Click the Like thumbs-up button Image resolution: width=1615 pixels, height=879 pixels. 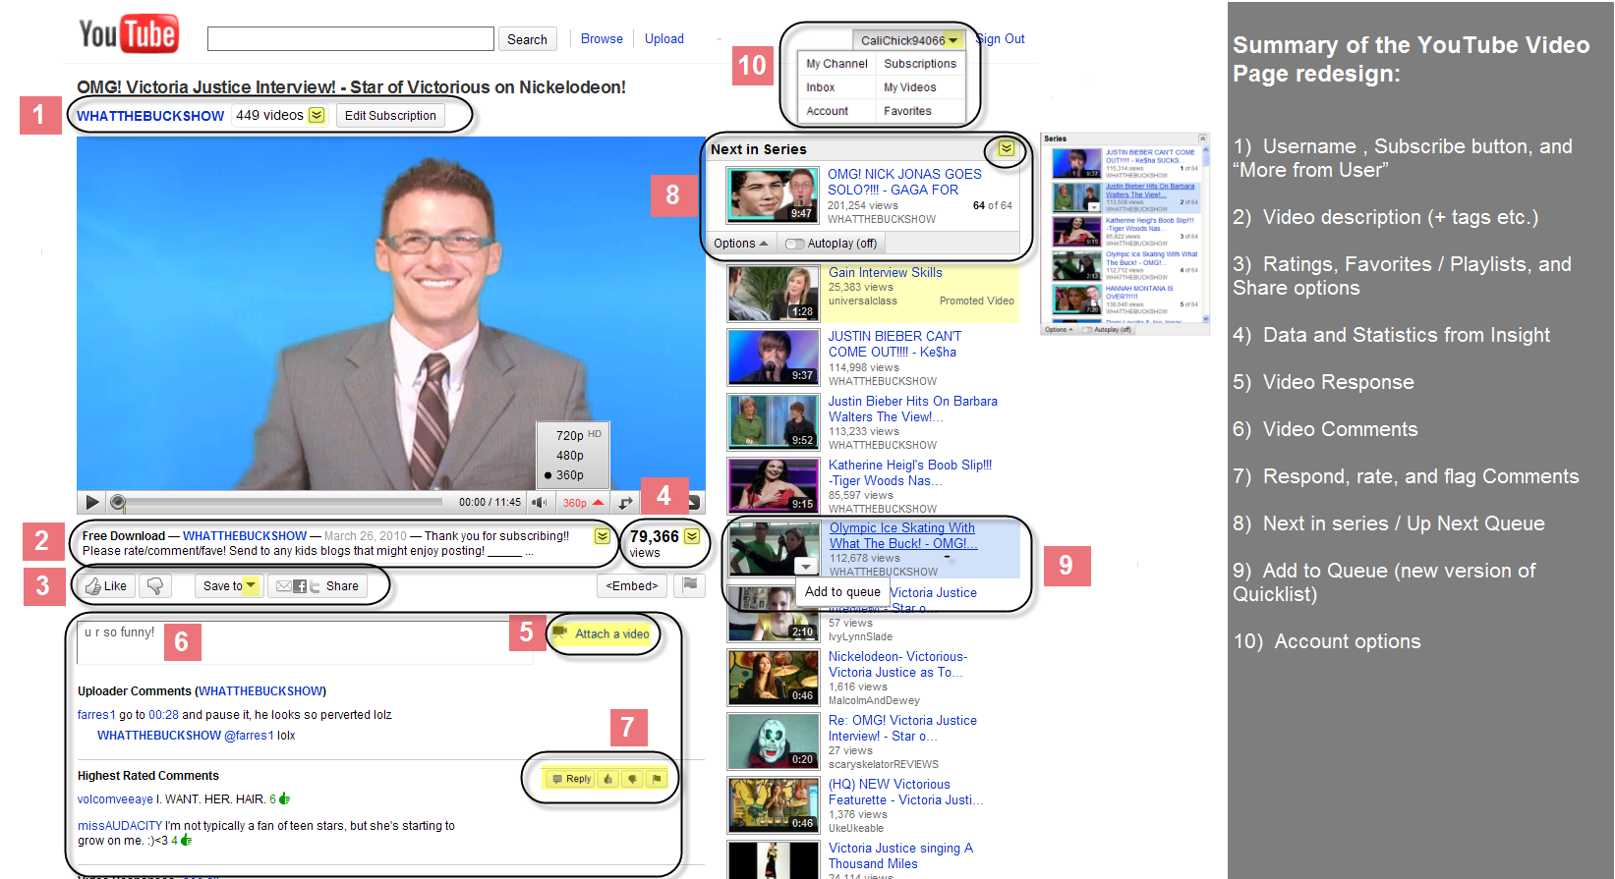pos(106,586)
